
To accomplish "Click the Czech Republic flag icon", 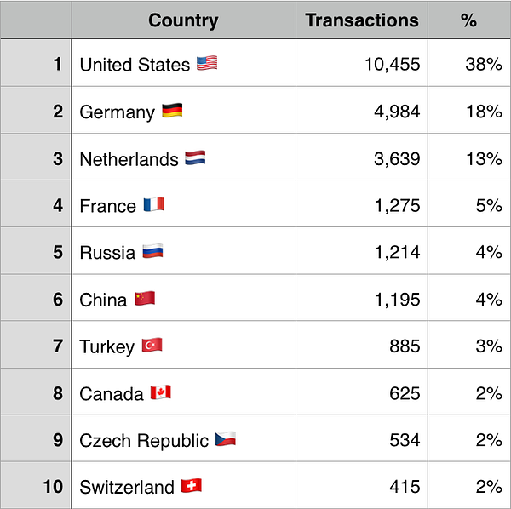I will [226, 440].
